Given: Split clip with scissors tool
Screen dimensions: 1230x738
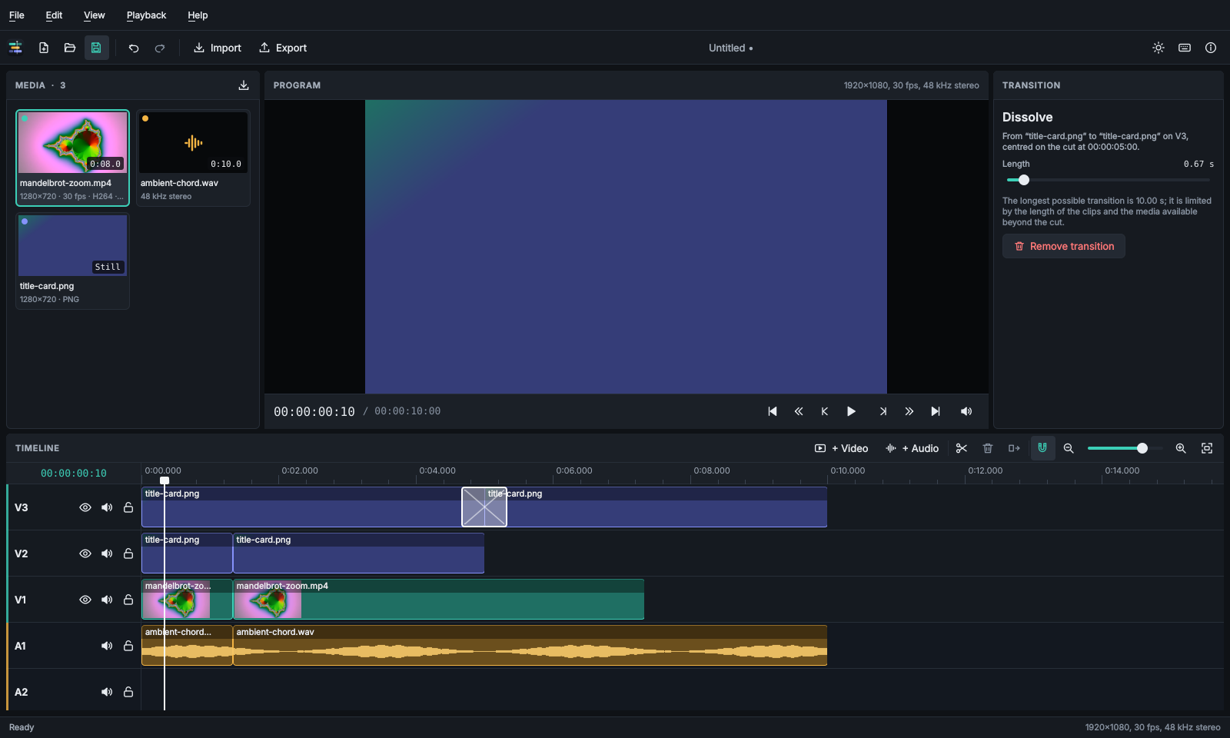Looking at the screenshot, I should (962, 448).
